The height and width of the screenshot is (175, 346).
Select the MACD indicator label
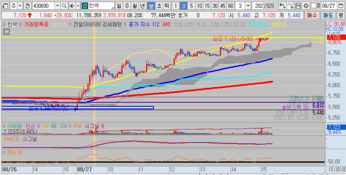(12, 139)
